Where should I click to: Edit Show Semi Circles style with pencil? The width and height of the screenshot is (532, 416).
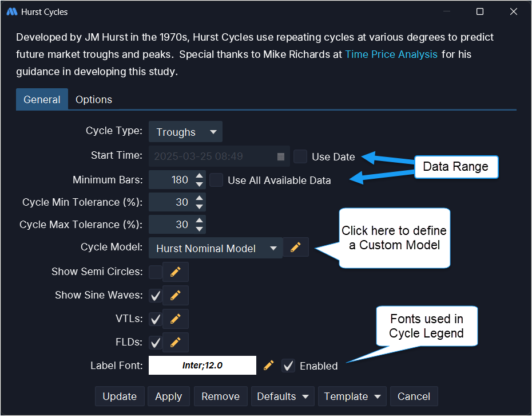pyautogui.click(x=175, y=272)
